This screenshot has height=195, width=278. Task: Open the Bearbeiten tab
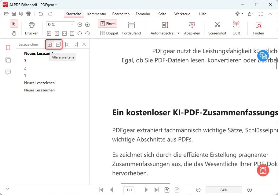[121, 14]
